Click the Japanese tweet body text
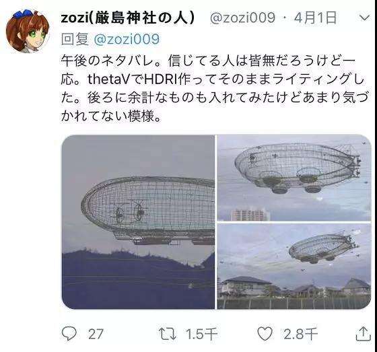377x352 pixels. click(x=215, y=88)
